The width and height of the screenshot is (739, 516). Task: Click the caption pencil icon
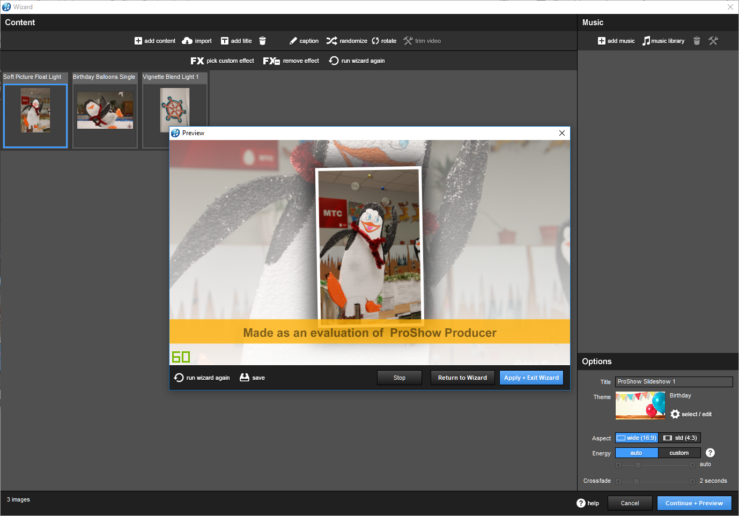[293, 41]
